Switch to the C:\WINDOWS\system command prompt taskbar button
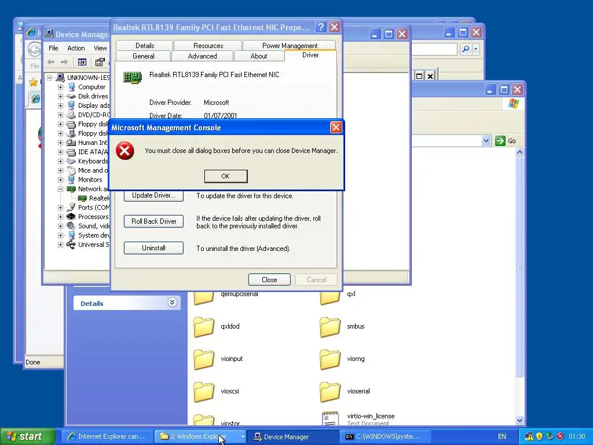Viewport: 593px width, 445px height. point(385,437)
